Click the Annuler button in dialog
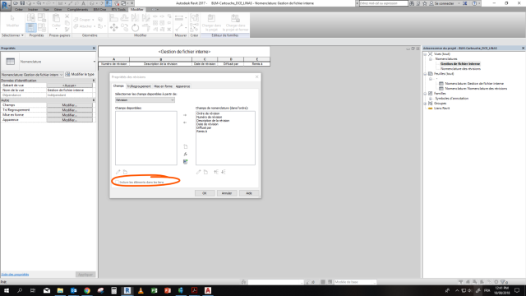 227,193
